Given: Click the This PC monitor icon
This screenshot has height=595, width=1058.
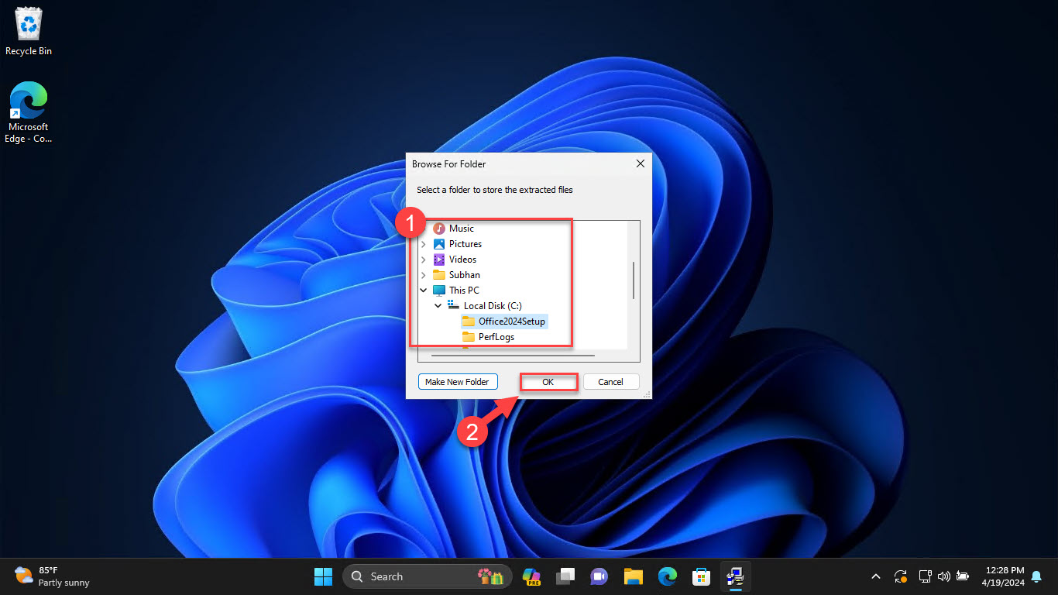Looking at the screenshot, I should point(439,291).
